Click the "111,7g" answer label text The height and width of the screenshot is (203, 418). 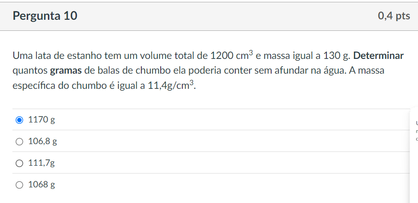point(41,163)
